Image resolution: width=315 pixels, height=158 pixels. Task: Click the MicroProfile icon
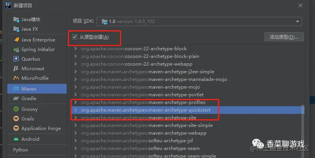pyautogui.click(x=16, y=78)
